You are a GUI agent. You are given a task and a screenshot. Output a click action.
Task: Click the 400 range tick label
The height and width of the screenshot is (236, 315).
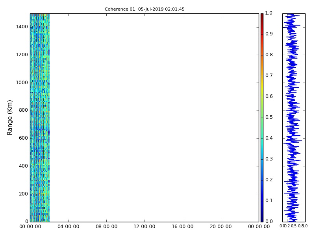pos(23,166)
